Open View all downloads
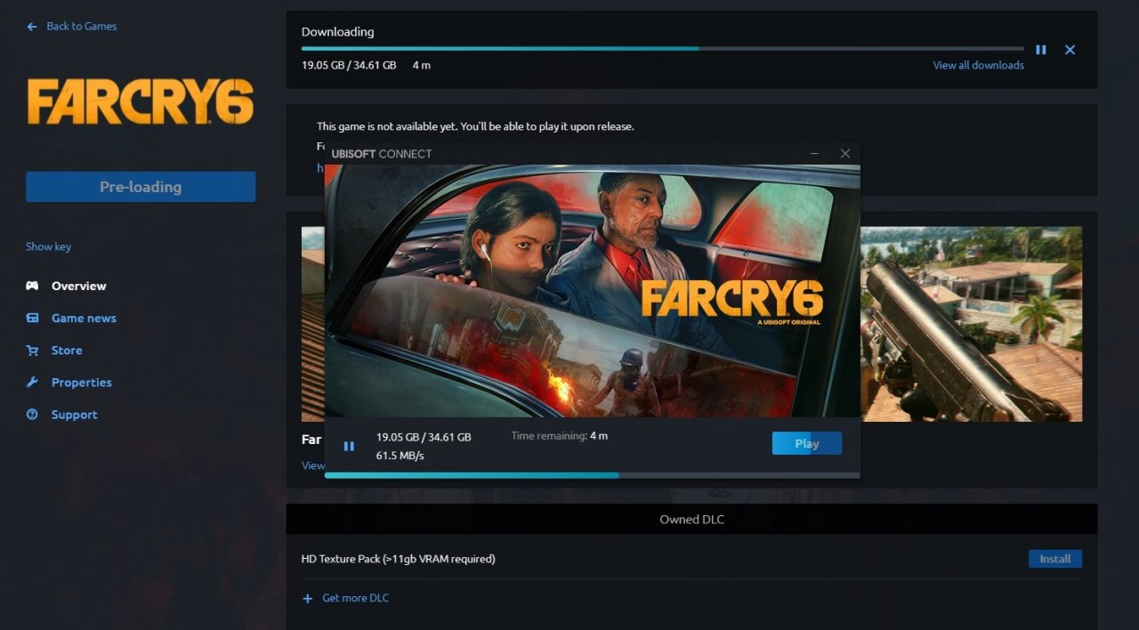The image size is (1139, 630). [977, 65]
